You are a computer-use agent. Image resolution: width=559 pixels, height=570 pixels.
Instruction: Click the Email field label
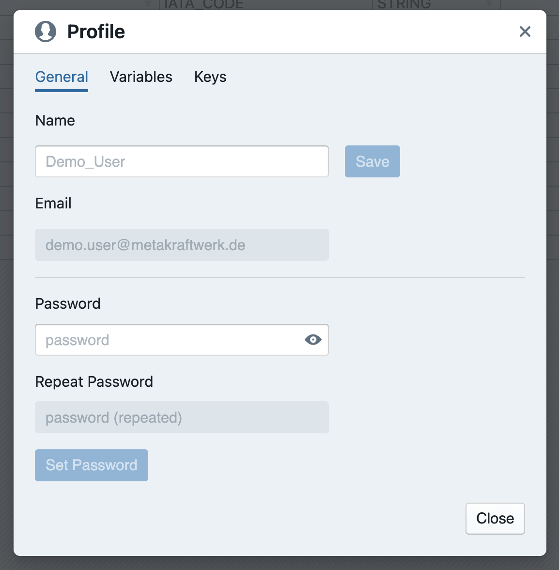(53, 203)
